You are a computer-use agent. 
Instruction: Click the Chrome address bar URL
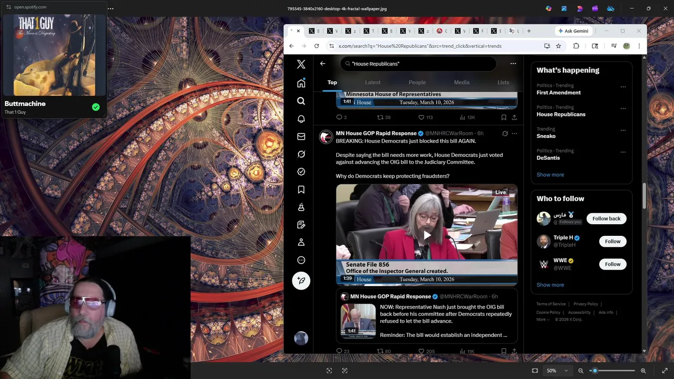[420, 46]
